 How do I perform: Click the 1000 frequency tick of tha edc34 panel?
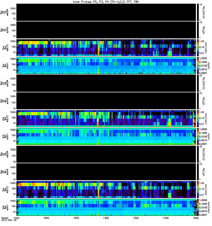(x=13, y=8)
